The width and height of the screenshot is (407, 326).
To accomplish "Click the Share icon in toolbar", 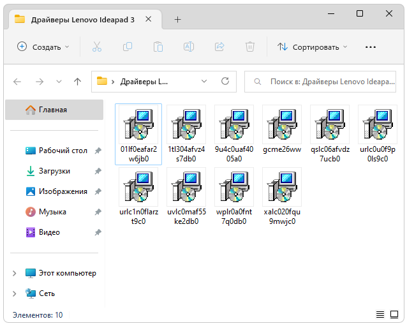I will point(219,47).
